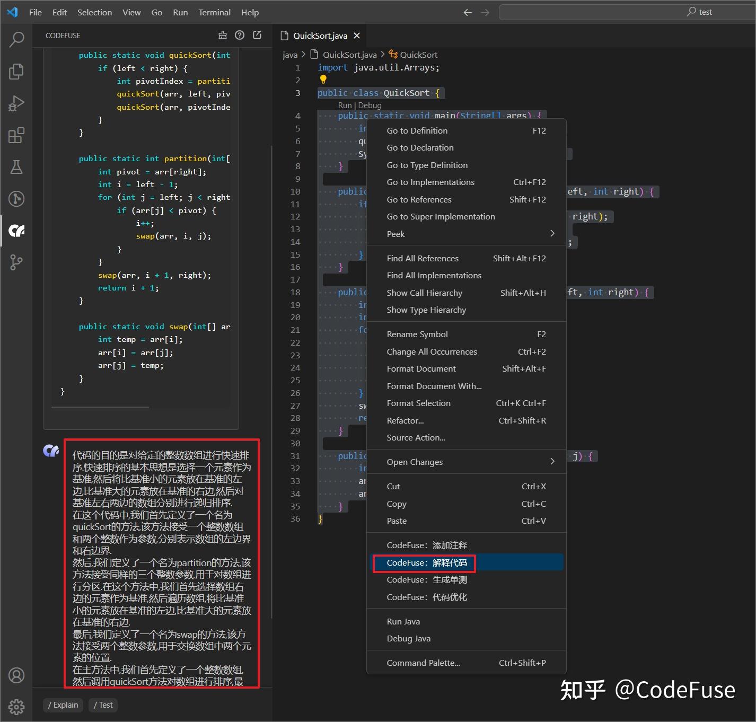Open the Terminal menu
Image resolution: width=756 pixels, height=722 pixels.
(x=214, y=12)
